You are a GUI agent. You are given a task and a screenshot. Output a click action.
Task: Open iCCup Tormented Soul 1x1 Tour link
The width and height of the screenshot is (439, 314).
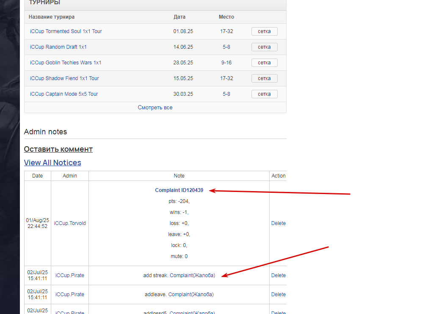click(66, 31)
